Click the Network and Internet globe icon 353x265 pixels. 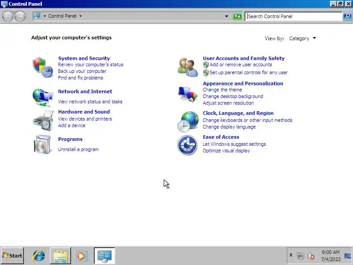43,98
